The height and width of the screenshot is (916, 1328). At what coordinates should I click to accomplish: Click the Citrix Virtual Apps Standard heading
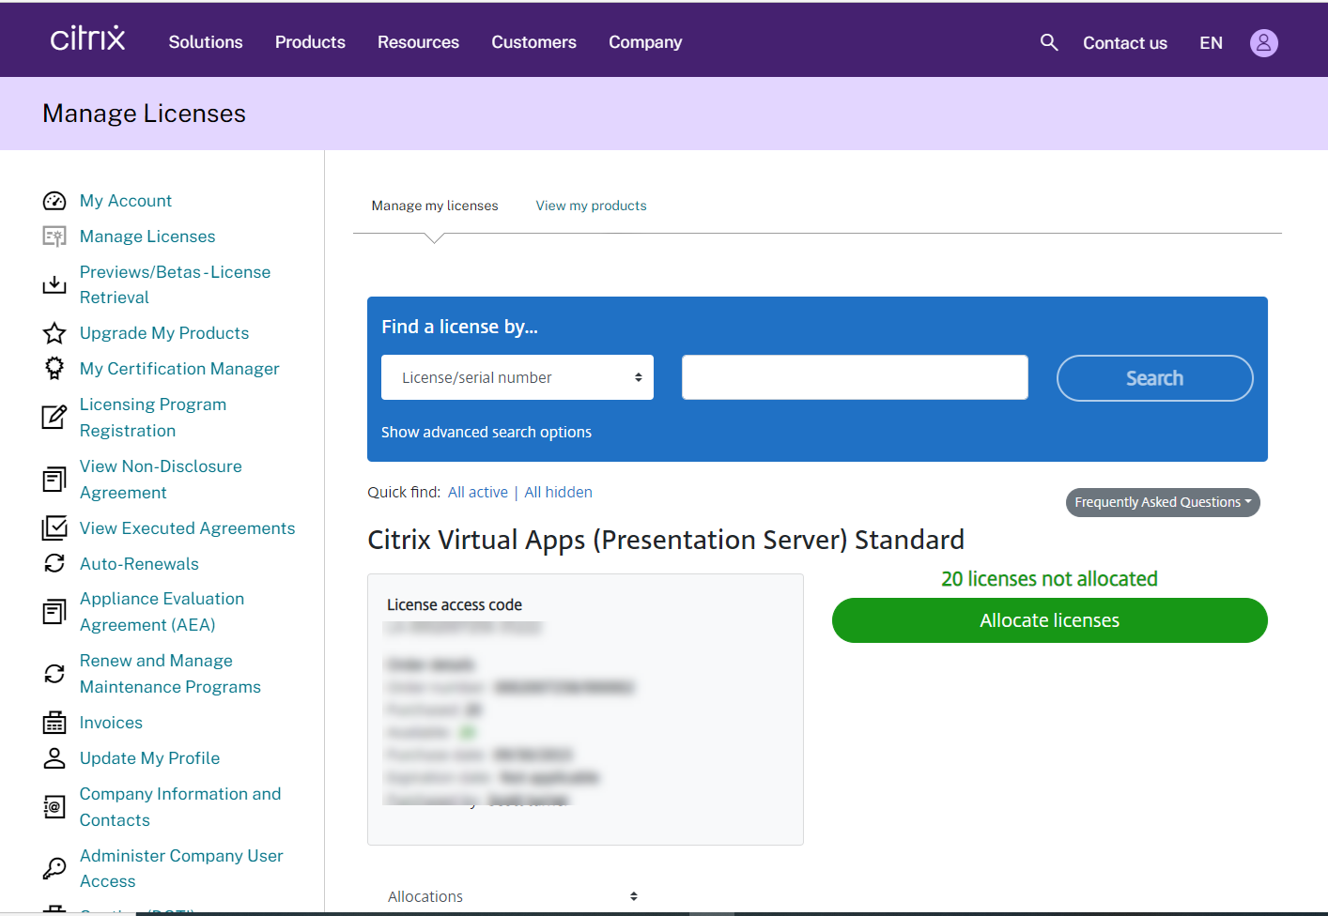(666, 541)
